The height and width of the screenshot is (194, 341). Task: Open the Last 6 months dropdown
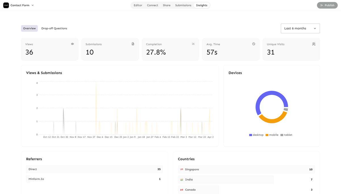click(x=300, y=28)
